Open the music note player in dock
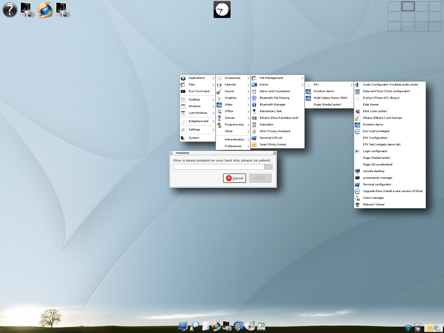Screen dimensions: 444x333 [x=249, y=326]
